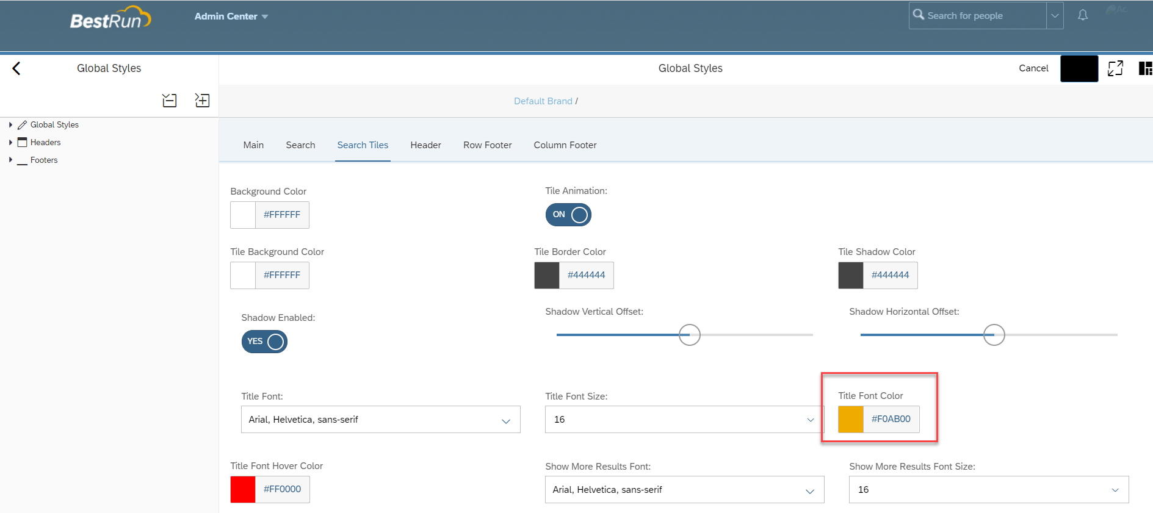Open Show More Results Font Size dropdown
The image size is (1153, 513).
tap(989, 490)
